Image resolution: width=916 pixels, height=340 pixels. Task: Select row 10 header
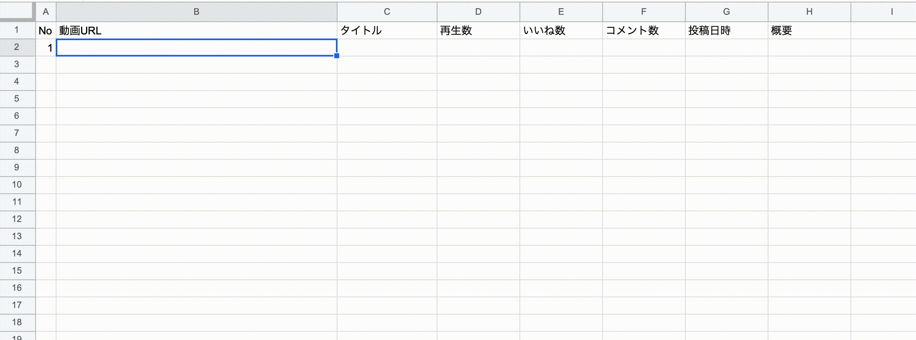(x=18, y=185)
